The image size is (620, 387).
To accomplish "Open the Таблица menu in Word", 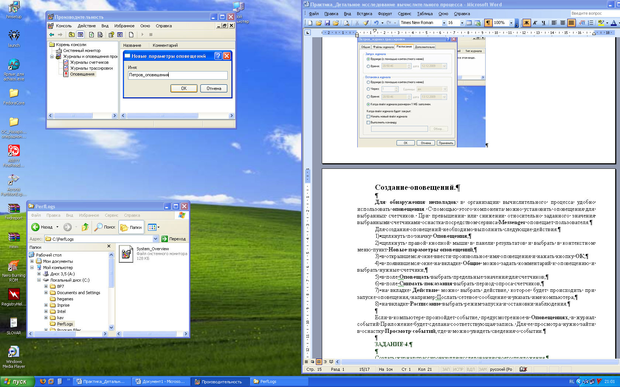I will coord(425,14).
